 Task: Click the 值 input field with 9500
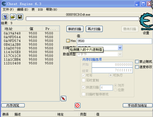coord(115,41)
